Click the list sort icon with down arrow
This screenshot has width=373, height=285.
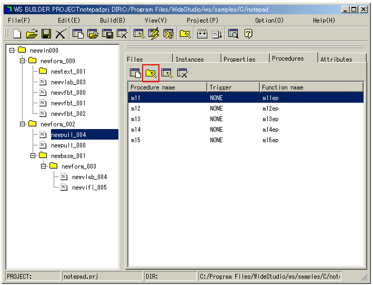[217, 34]
